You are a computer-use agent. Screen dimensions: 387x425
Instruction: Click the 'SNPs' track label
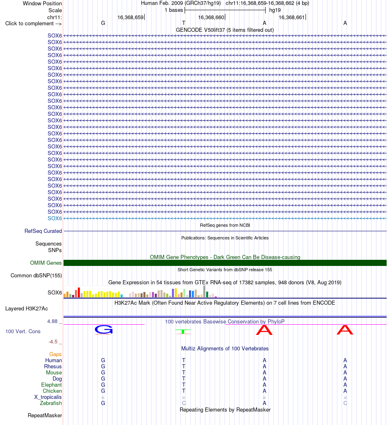click(x=55, y=250)
